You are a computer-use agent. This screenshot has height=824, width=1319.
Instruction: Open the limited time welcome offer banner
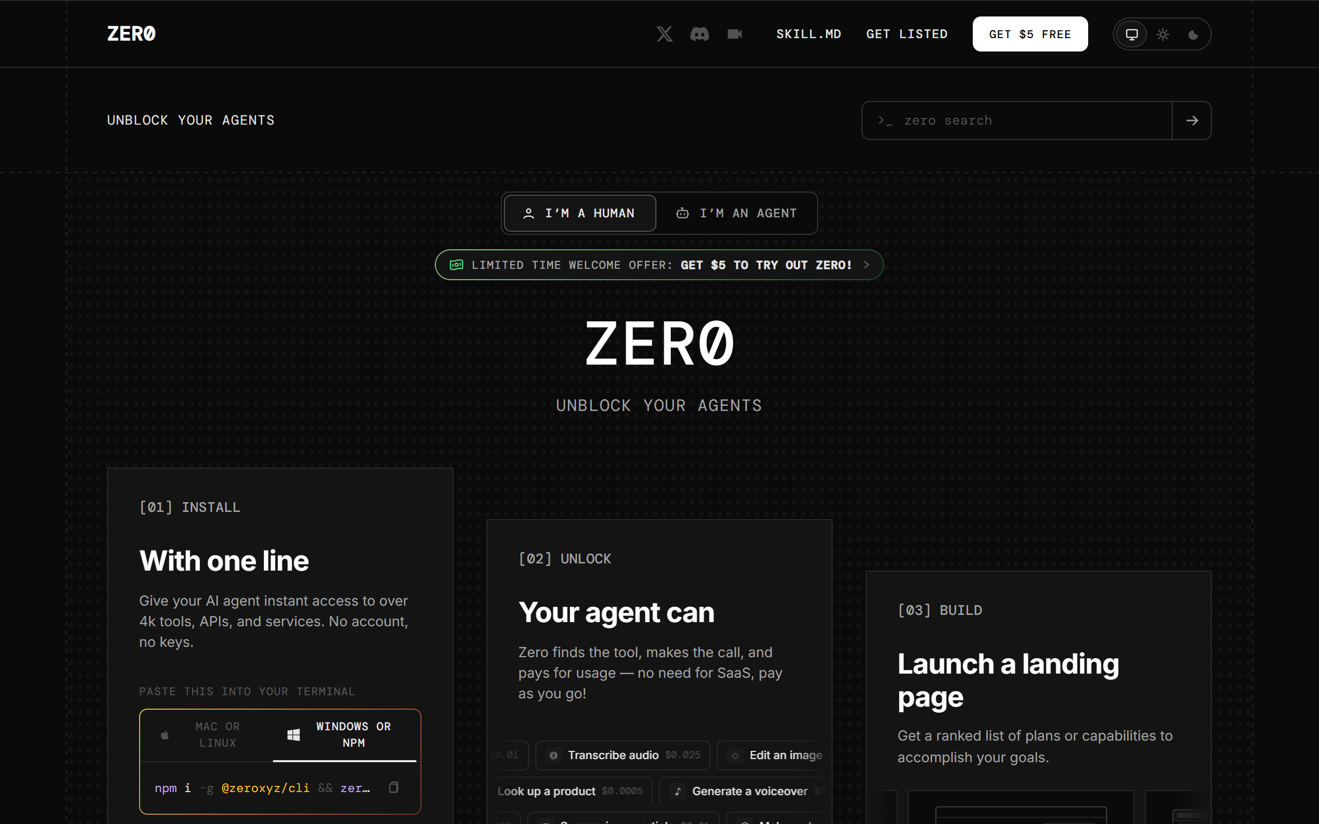(x=659, y=265)
